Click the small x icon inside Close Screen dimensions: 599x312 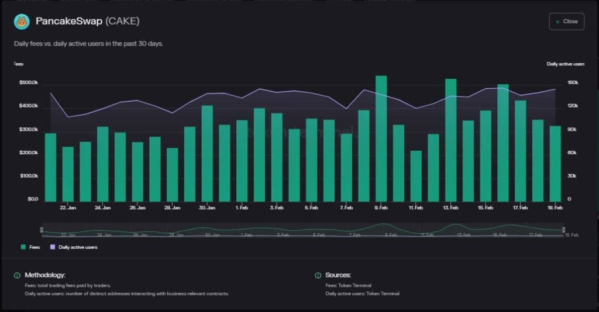558,22
